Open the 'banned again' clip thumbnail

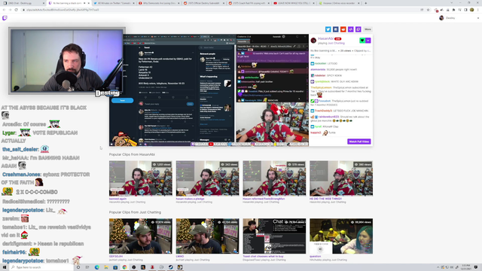pyautogui.click(x=141, y=178)
